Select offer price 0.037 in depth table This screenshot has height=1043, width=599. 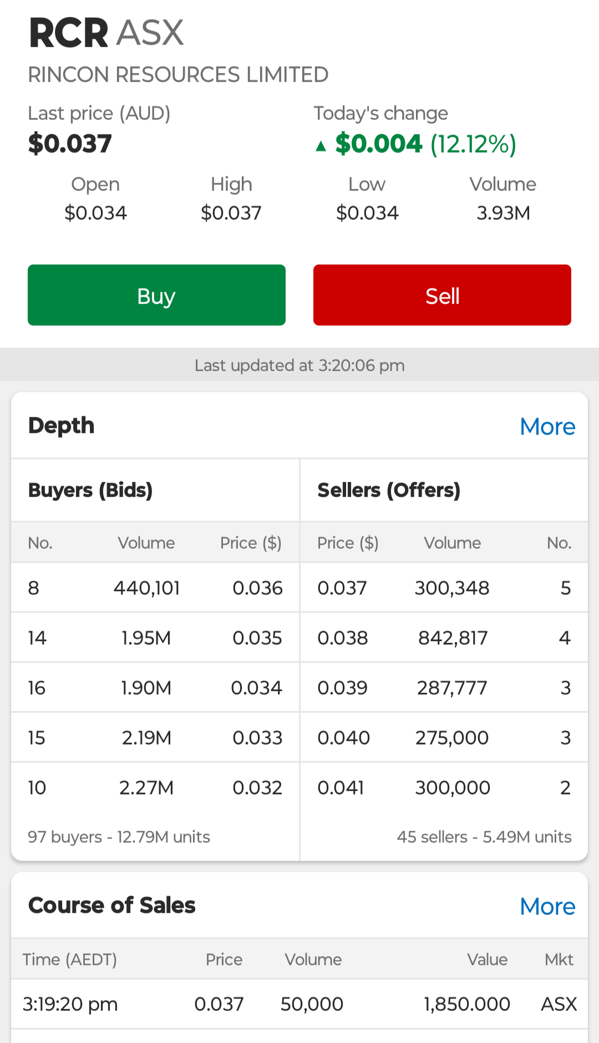(x=342, y=588)
